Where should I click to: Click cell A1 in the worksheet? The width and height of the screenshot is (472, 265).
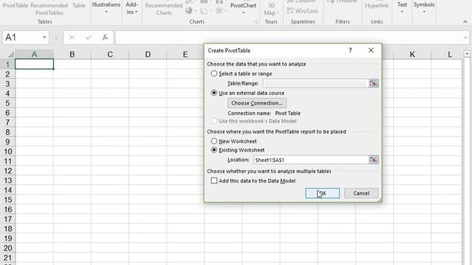tap(35, 64)
